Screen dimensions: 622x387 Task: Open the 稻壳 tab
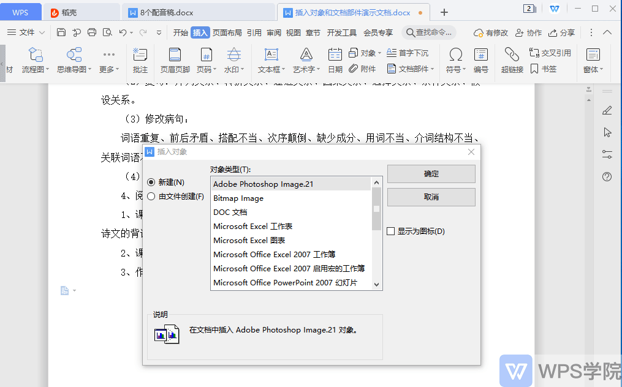coord(82,12)
